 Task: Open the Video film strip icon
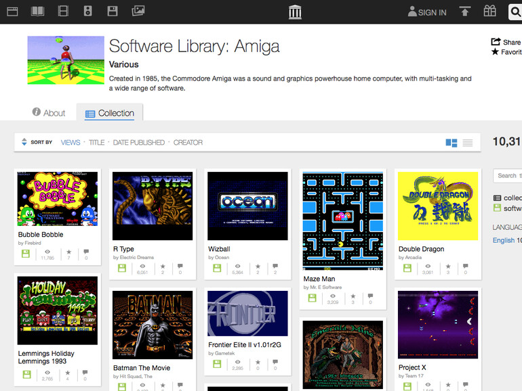point(63,11)
